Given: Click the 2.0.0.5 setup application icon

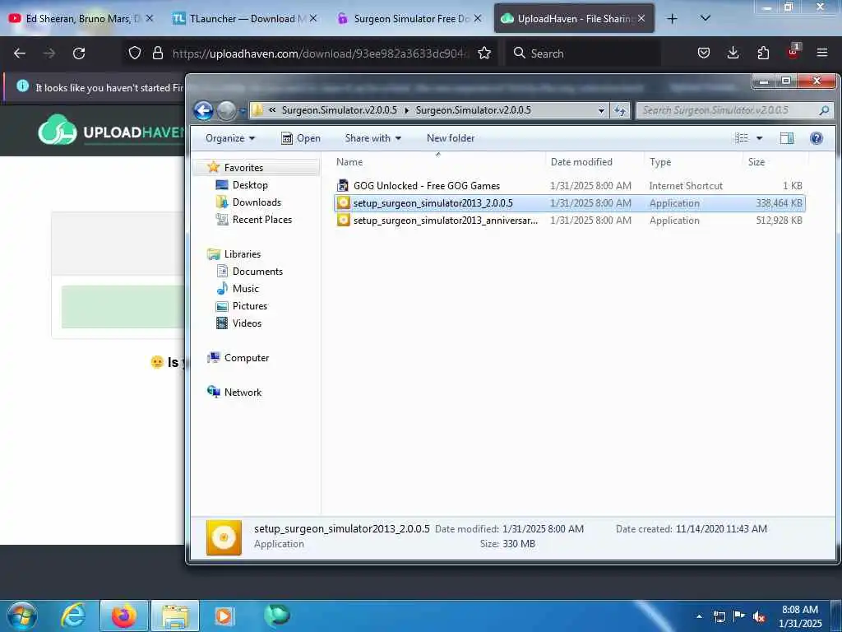Looking at the screenshot, I should click(x=343, y=203).
